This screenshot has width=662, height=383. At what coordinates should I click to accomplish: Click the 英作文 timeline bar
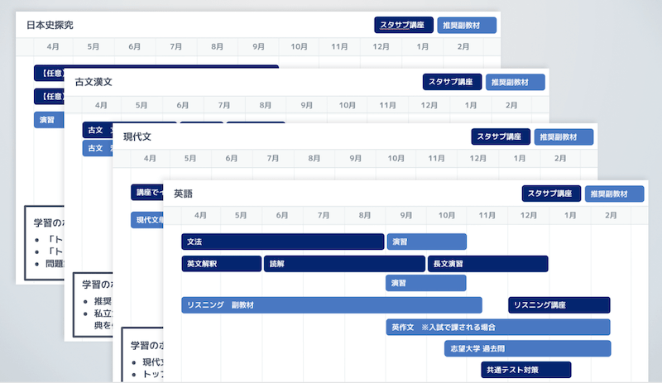pos(498,327)
